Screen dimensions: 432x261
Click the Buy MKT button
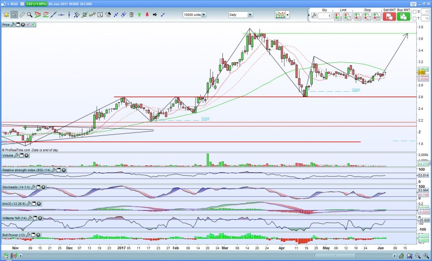[x=404, y=16]
